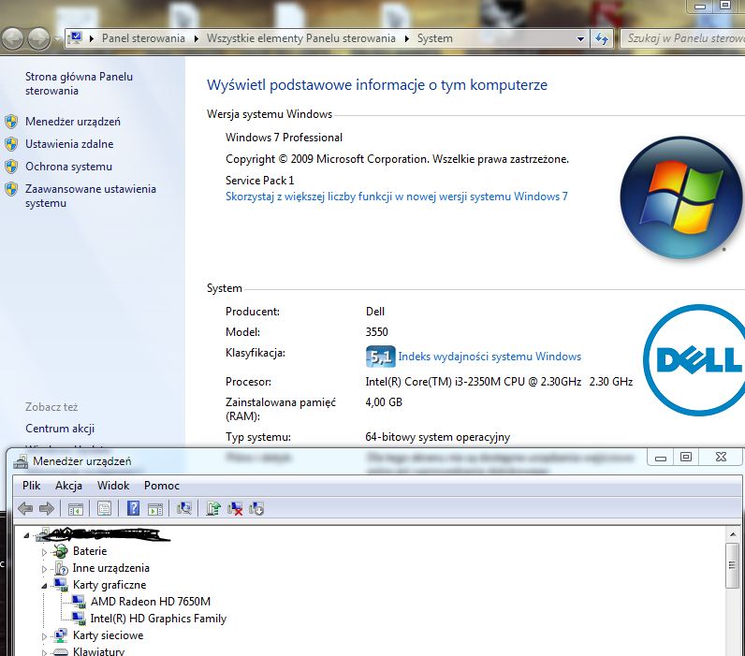Expand the Karty sieciowe tree node

pyautogui.click(x=44, y=636)
